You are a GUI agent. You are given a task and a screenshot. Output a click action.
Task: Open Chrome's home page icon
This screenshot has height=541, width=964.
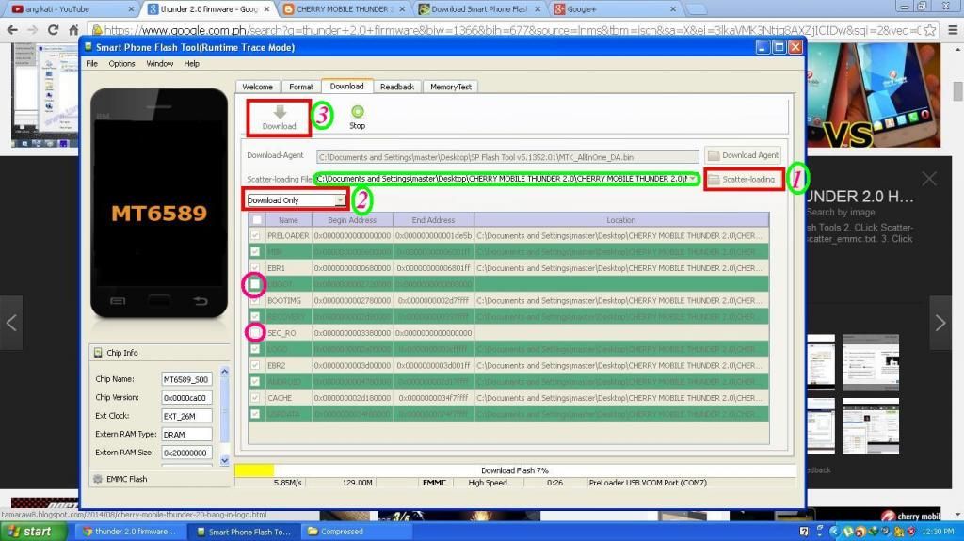click(x=73, y=29)
